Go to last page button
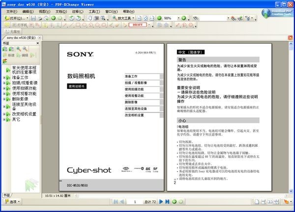 point(167,202)
